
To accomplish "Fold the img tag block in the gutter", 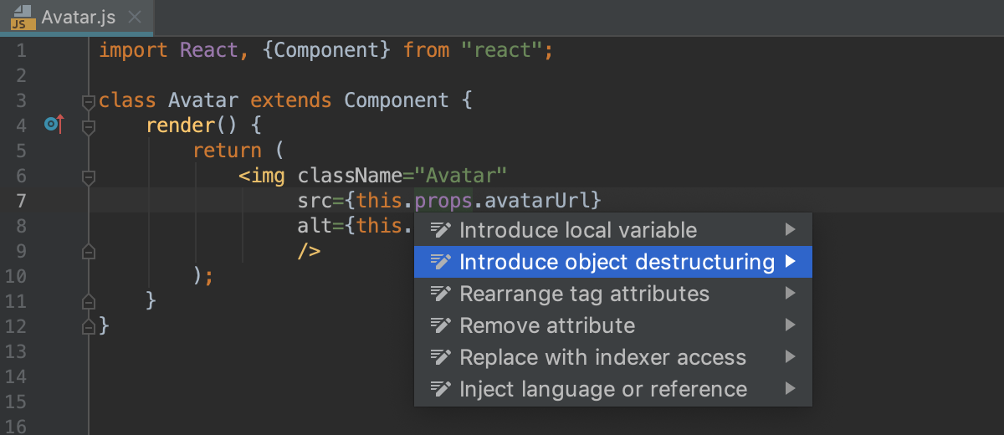I will [x=88, y=177].
